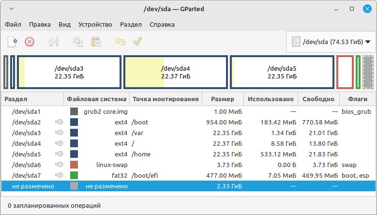
Task: Select the green EFI partition block in disk map
Action: pos(358,72)
